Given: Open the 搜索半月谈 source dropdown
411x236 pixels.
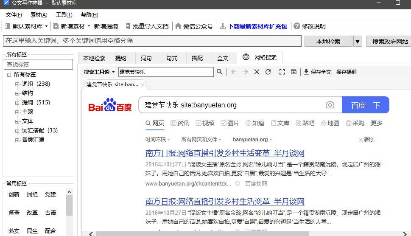Looking at the screenshot, I should pos(113,72).
